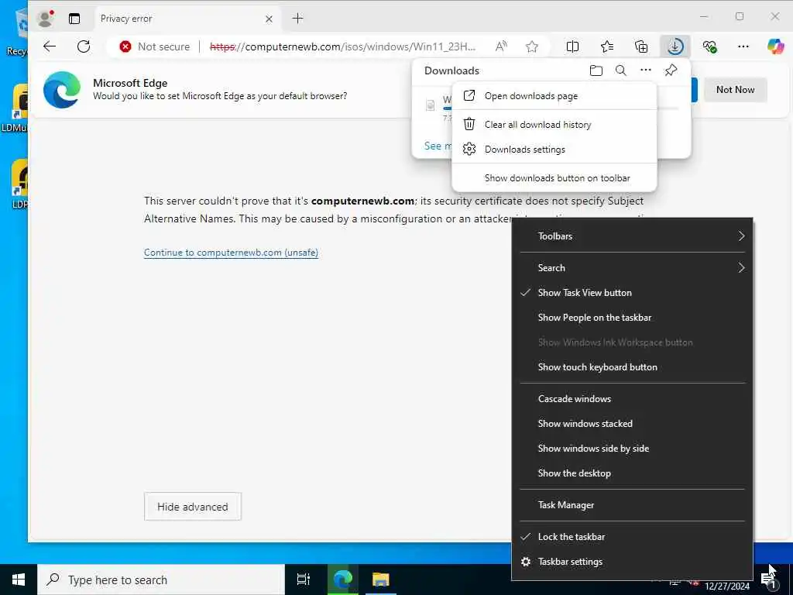Open Downloads settings entry
The image size is (793, 595).
click(554, 150)
